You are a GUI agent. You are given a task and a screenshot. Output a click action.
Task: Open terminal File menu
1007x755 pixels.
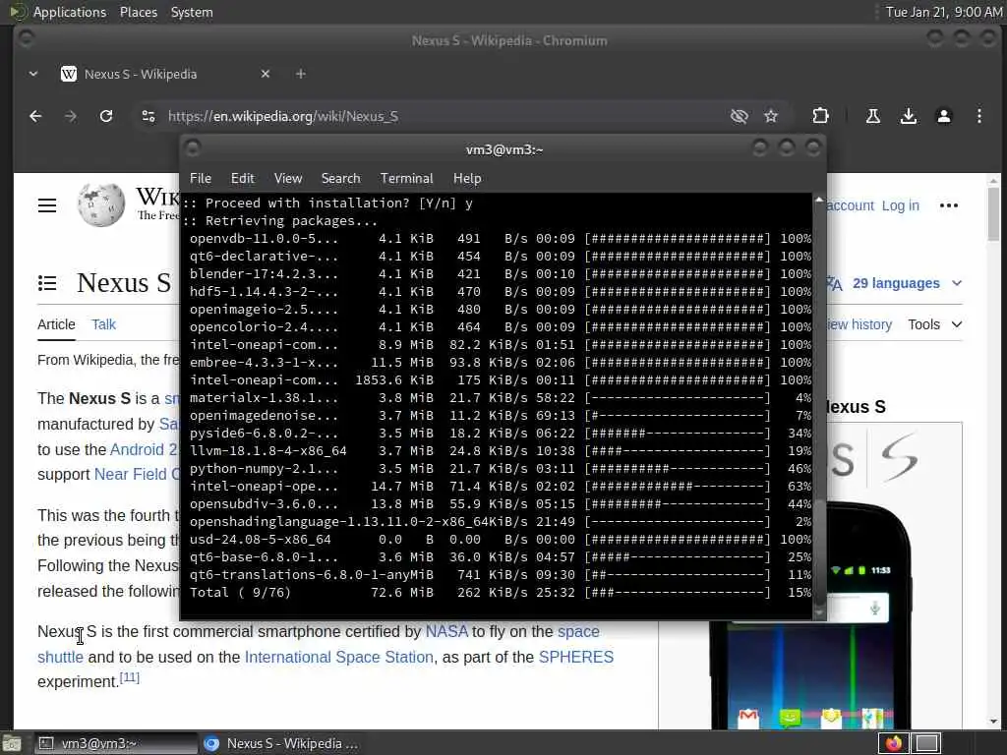click(x=201, y=179)
